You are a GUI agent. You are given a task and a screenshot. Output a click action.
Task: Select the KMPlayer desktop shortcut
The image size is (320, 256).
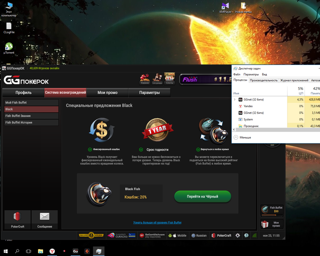(x=225, y=8)
